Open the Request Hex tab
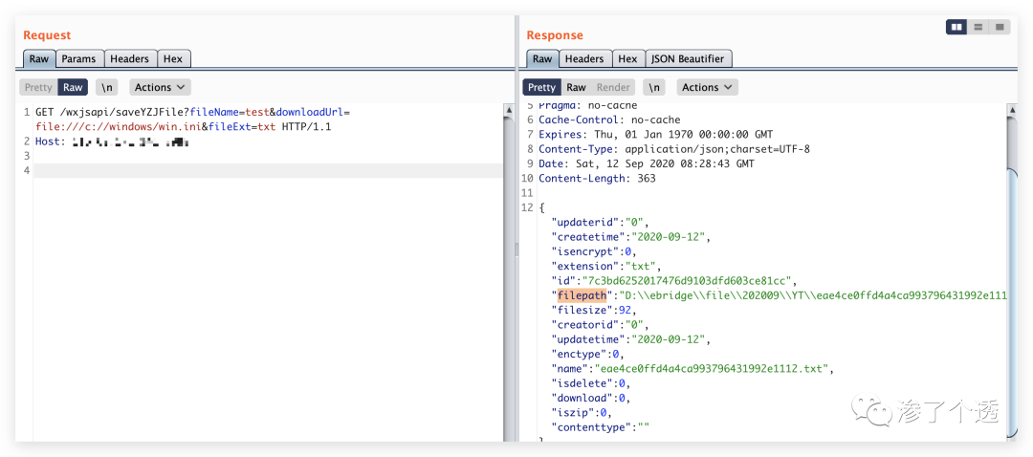The image size is (1033, 457). 173,58
